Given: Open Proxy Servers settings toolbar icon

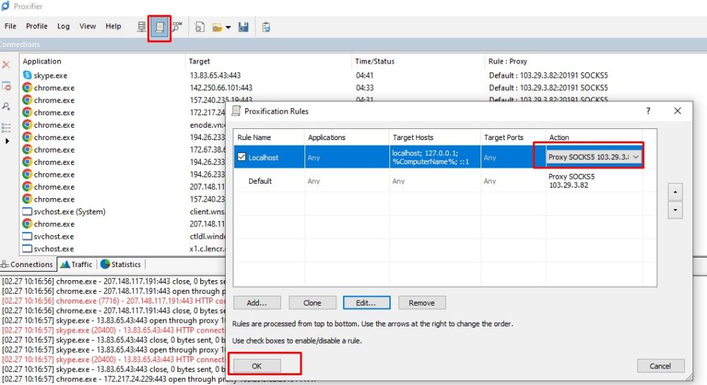Looking at the screenshot, I should click(x=142, y=27).
